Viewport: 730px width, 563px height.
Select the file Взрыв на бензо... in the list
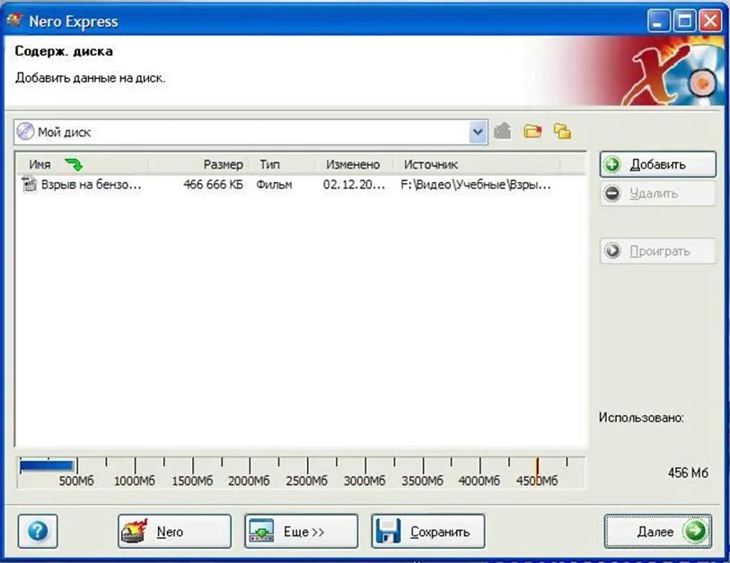92,185
